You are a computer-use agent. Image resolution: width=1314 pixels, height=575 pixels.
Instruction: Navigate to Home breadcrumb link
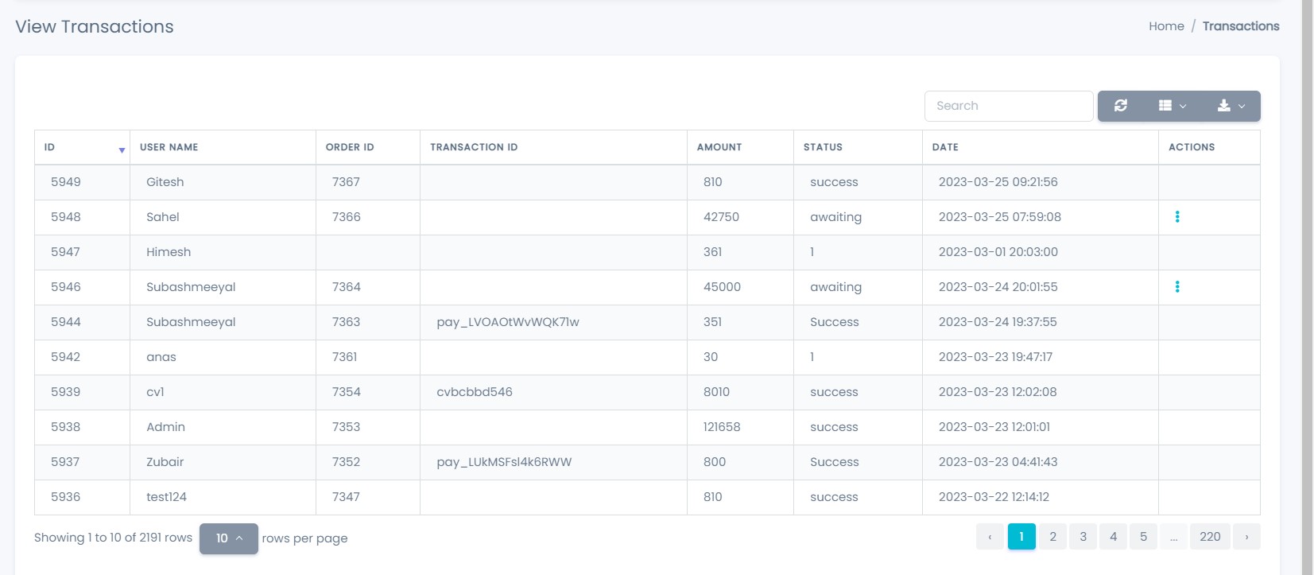(x=1166, y=26)
